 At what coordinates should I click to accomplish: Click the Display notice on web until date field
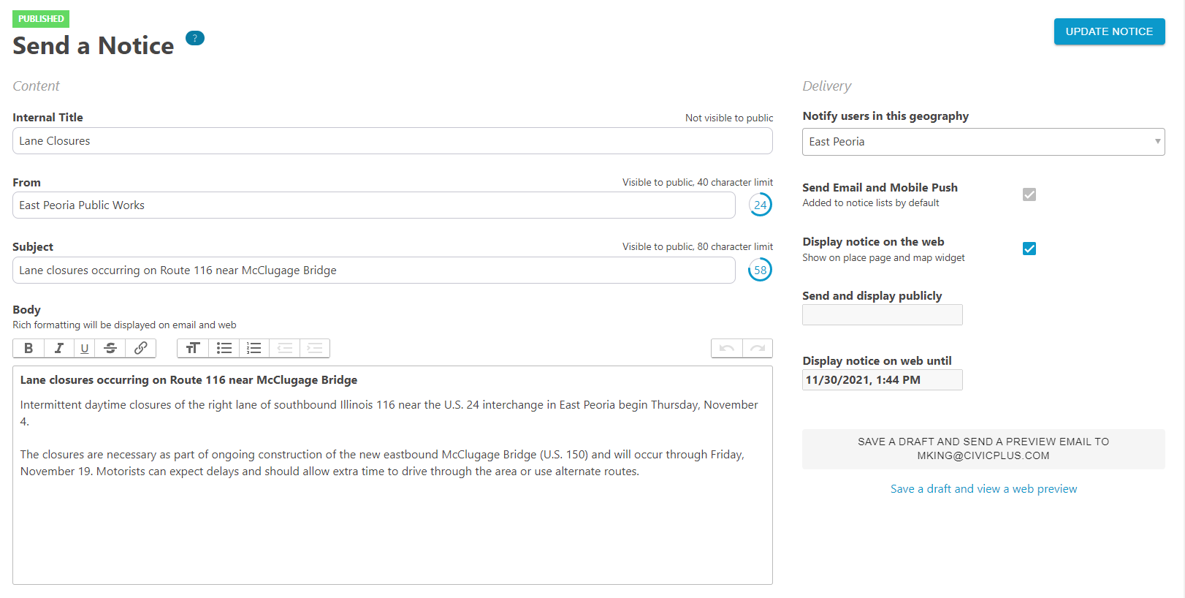pos(883,380)
